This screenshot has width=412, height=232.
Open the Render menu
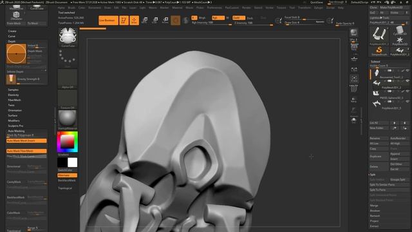[246, 8]
